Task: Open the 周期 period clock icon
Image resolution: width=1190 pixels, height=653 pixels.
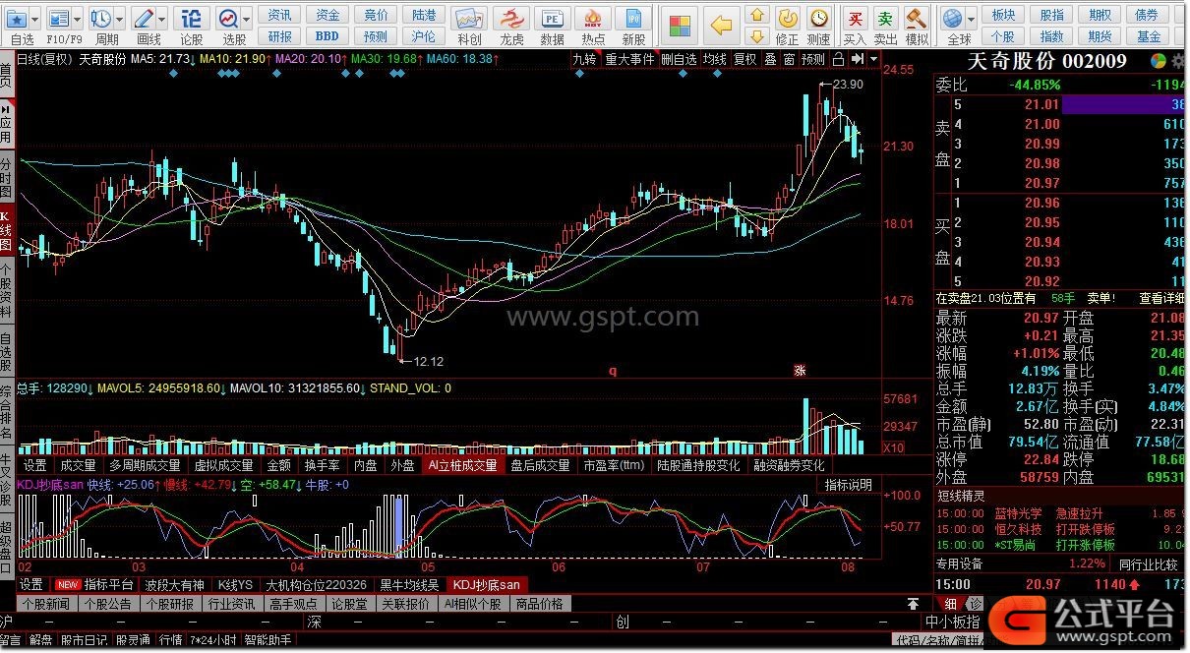Action: click(100, 19)
